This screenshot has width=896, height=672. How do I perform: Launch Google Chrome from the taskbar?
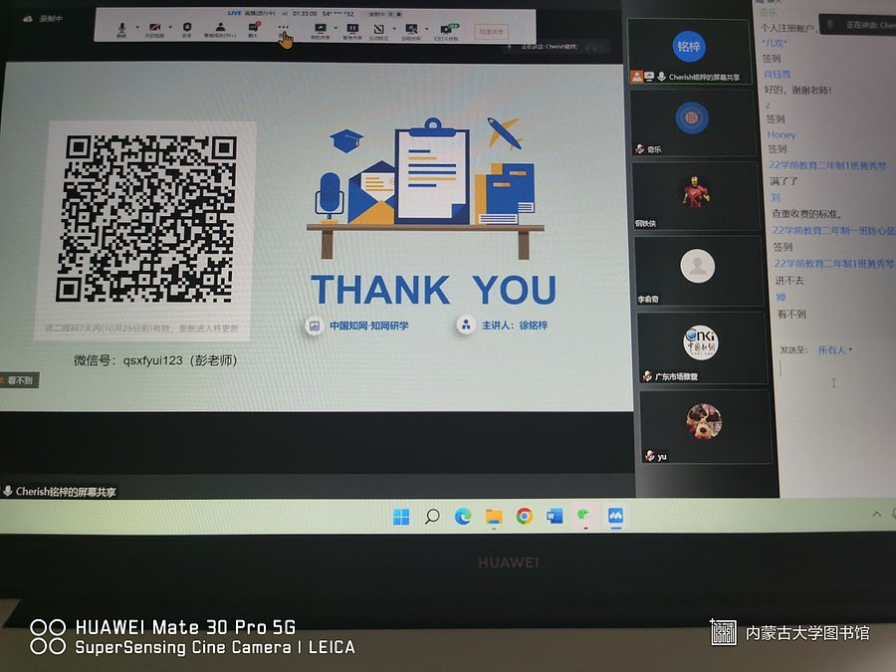point(524,517)
